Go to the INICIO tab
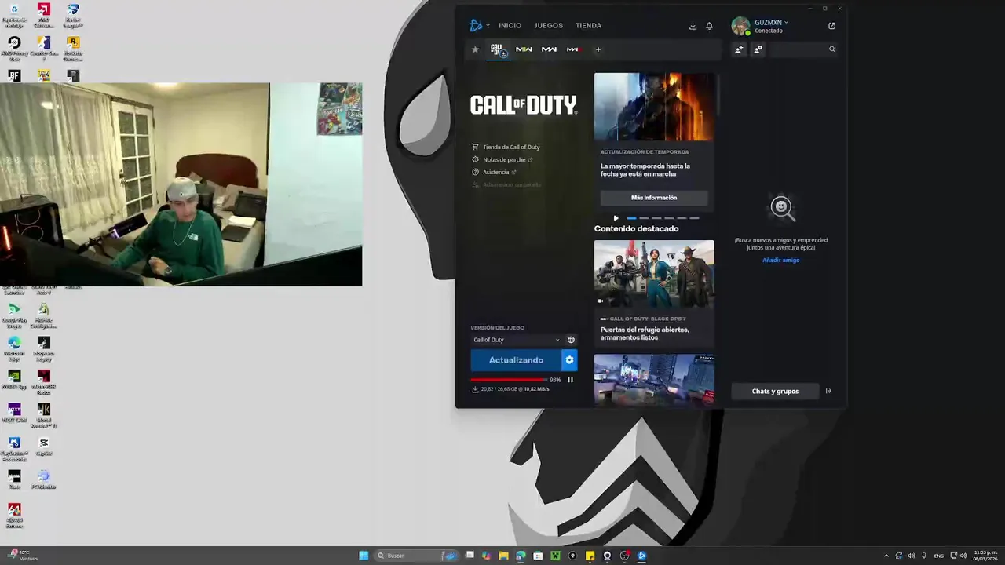 click(x=510, y=26)
